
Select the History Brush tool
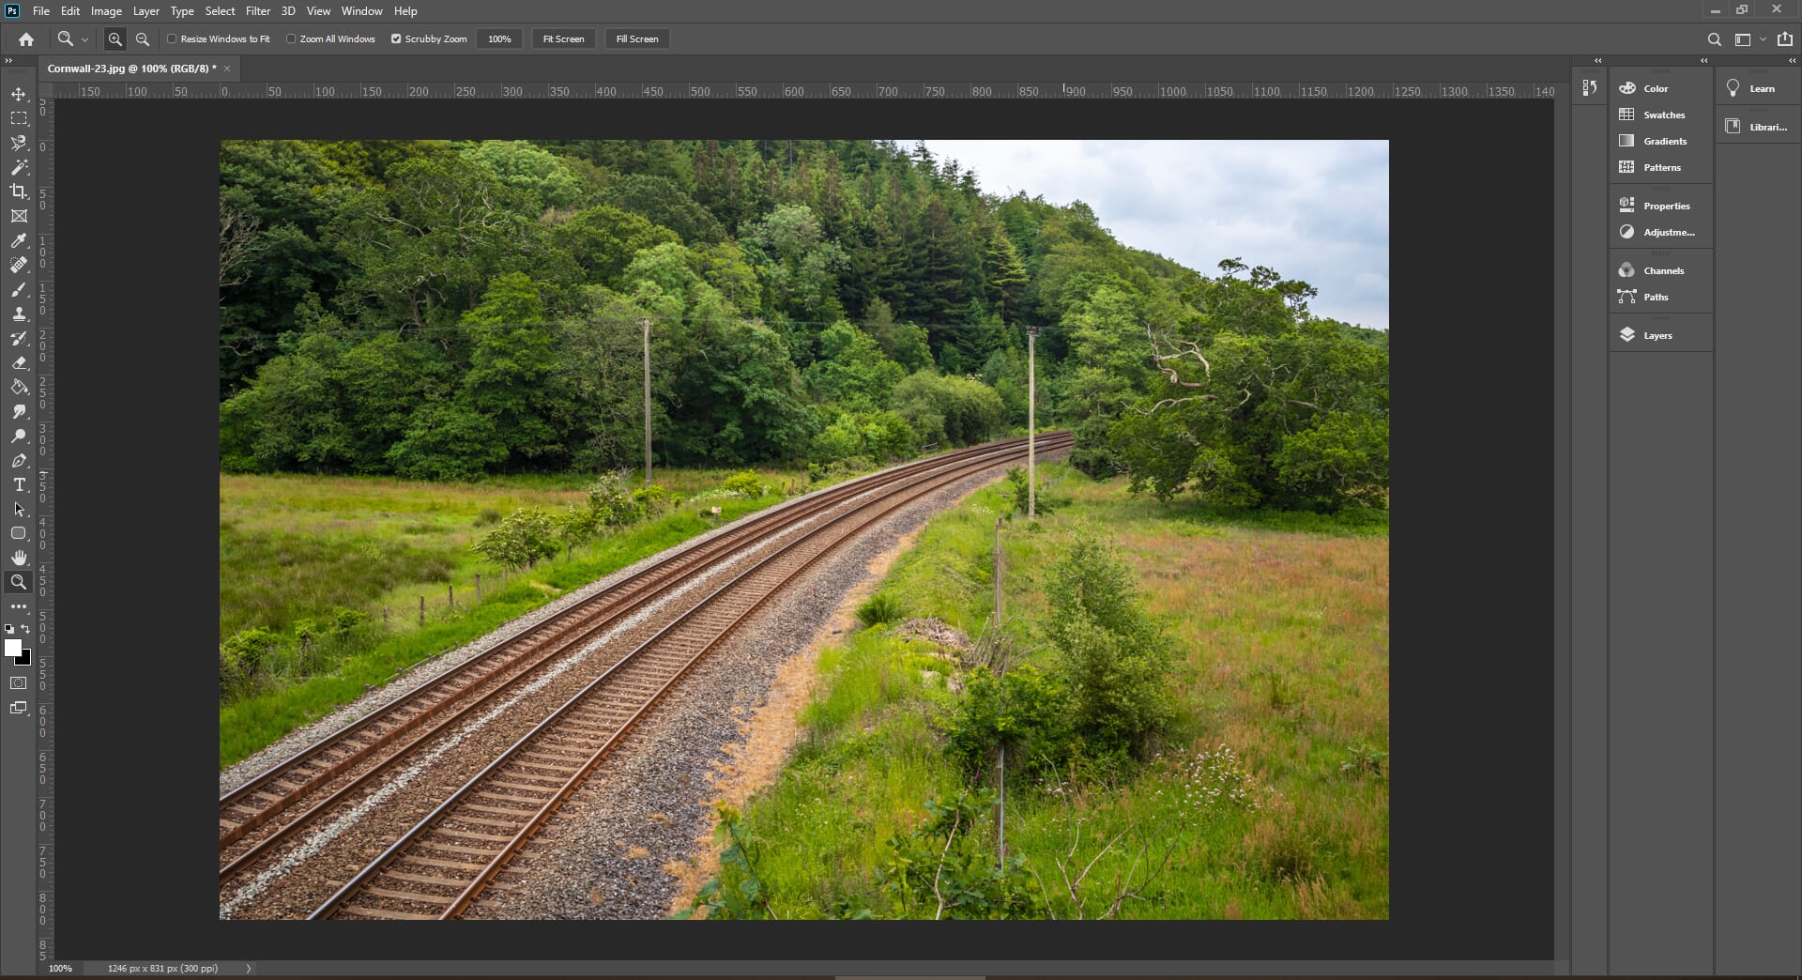19,338
